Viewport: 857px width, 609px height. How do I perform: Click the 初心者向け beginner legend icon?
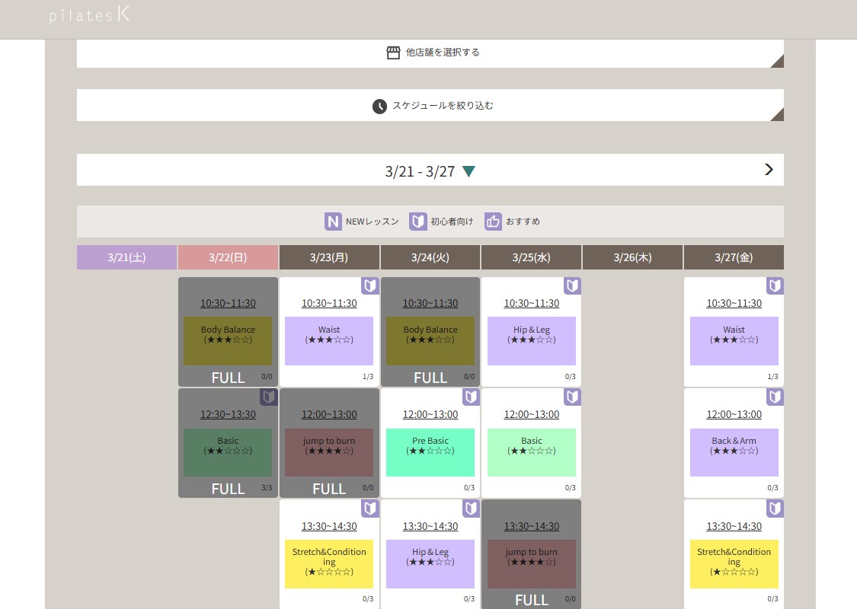pyautogui.click(x=417, y=222)
